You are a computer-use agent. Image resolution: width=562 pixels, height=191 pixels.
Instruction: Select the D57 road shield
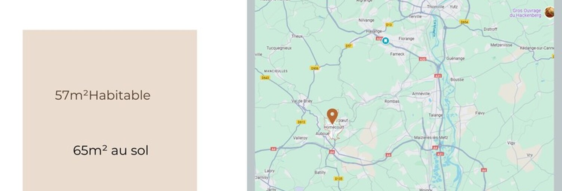coord(349,46)
